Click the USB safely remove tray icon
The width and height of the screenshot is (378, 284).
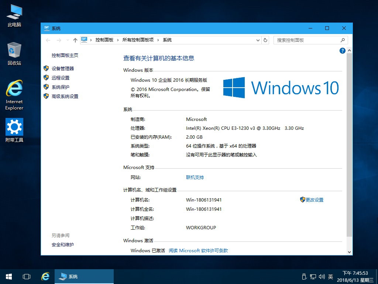pyautogui.click(x=304, y=277)
